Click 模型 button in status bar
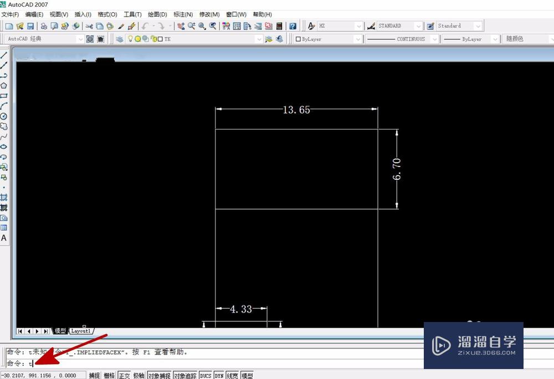This screenshot has width=554, height=379. (x=247, y=376)
